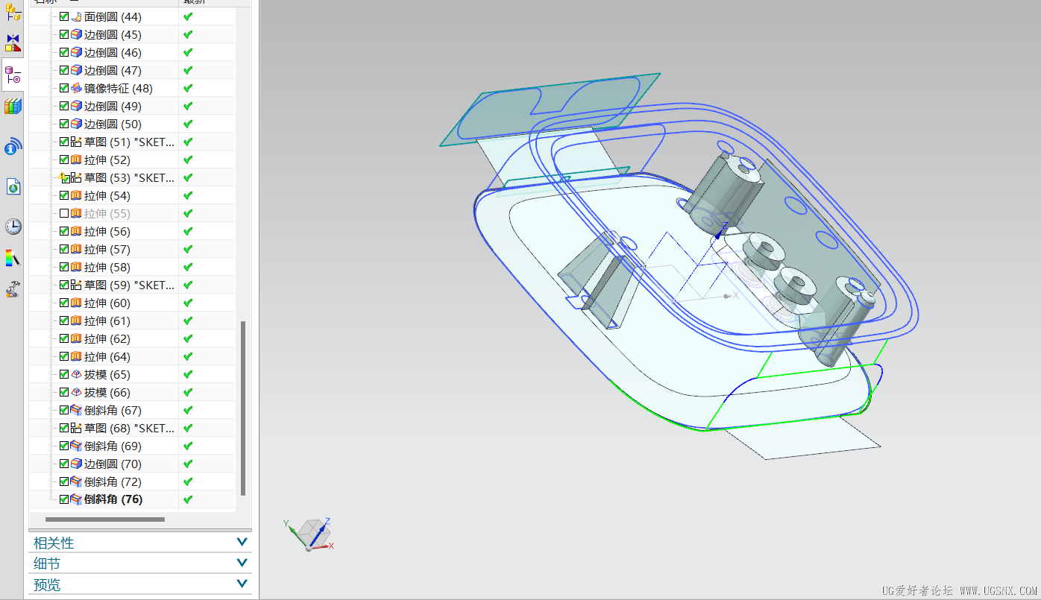The width and height of the screenshot is (1041, 600).
Task: Uncheck the 镜像特征 (48) feature checkbox
Action: [x=64, y=88]
